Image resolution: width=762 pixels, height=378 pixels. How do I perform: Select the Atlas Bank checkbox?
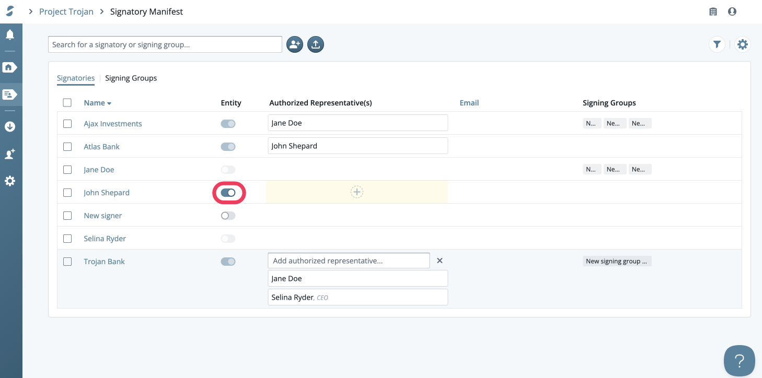tap(67, 147)
